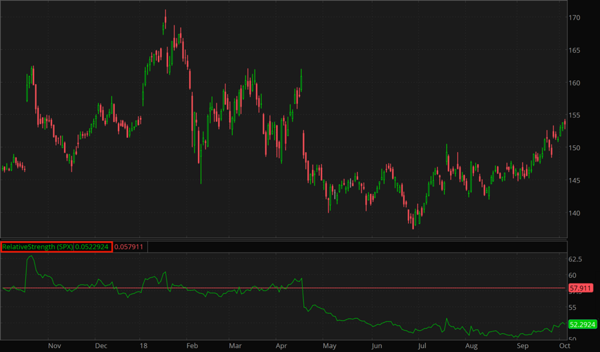600x352 pixels.
Task: Click the RelativeStrength (SPX) study label
Action: 37,247
